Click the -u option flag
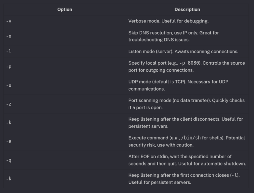Viewport: 254px width, 193px height. pyautogui.click(x=9, y=85)
